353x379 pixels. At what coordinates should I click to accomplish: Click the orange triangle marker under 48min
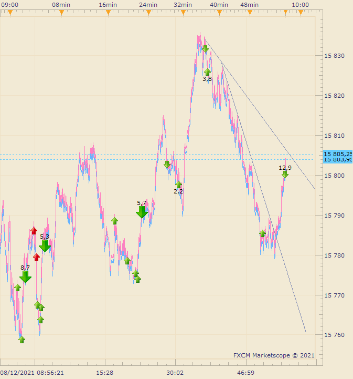point(250,13)
